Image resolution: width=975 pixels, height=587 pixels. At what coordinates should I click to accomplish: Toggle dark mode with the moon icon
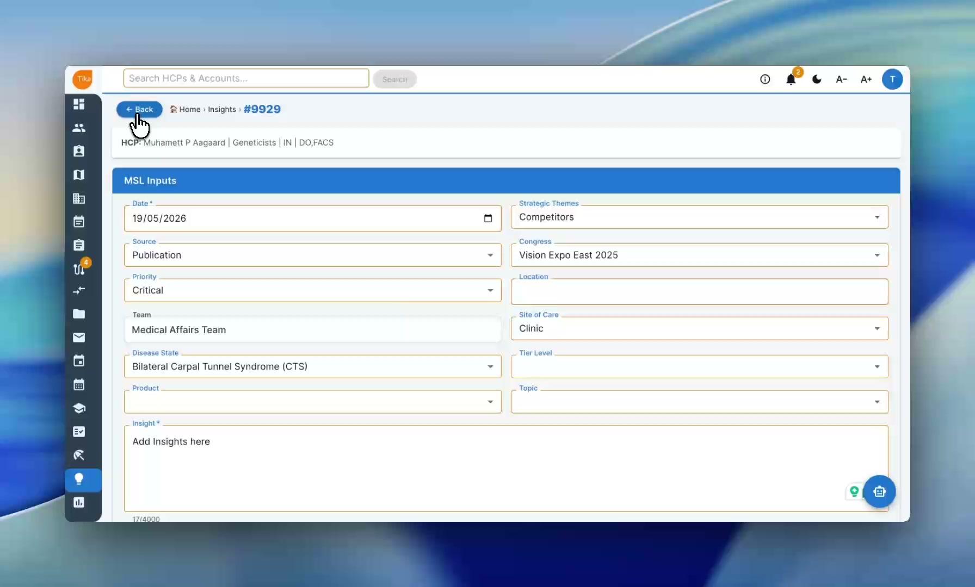(817, 79)
